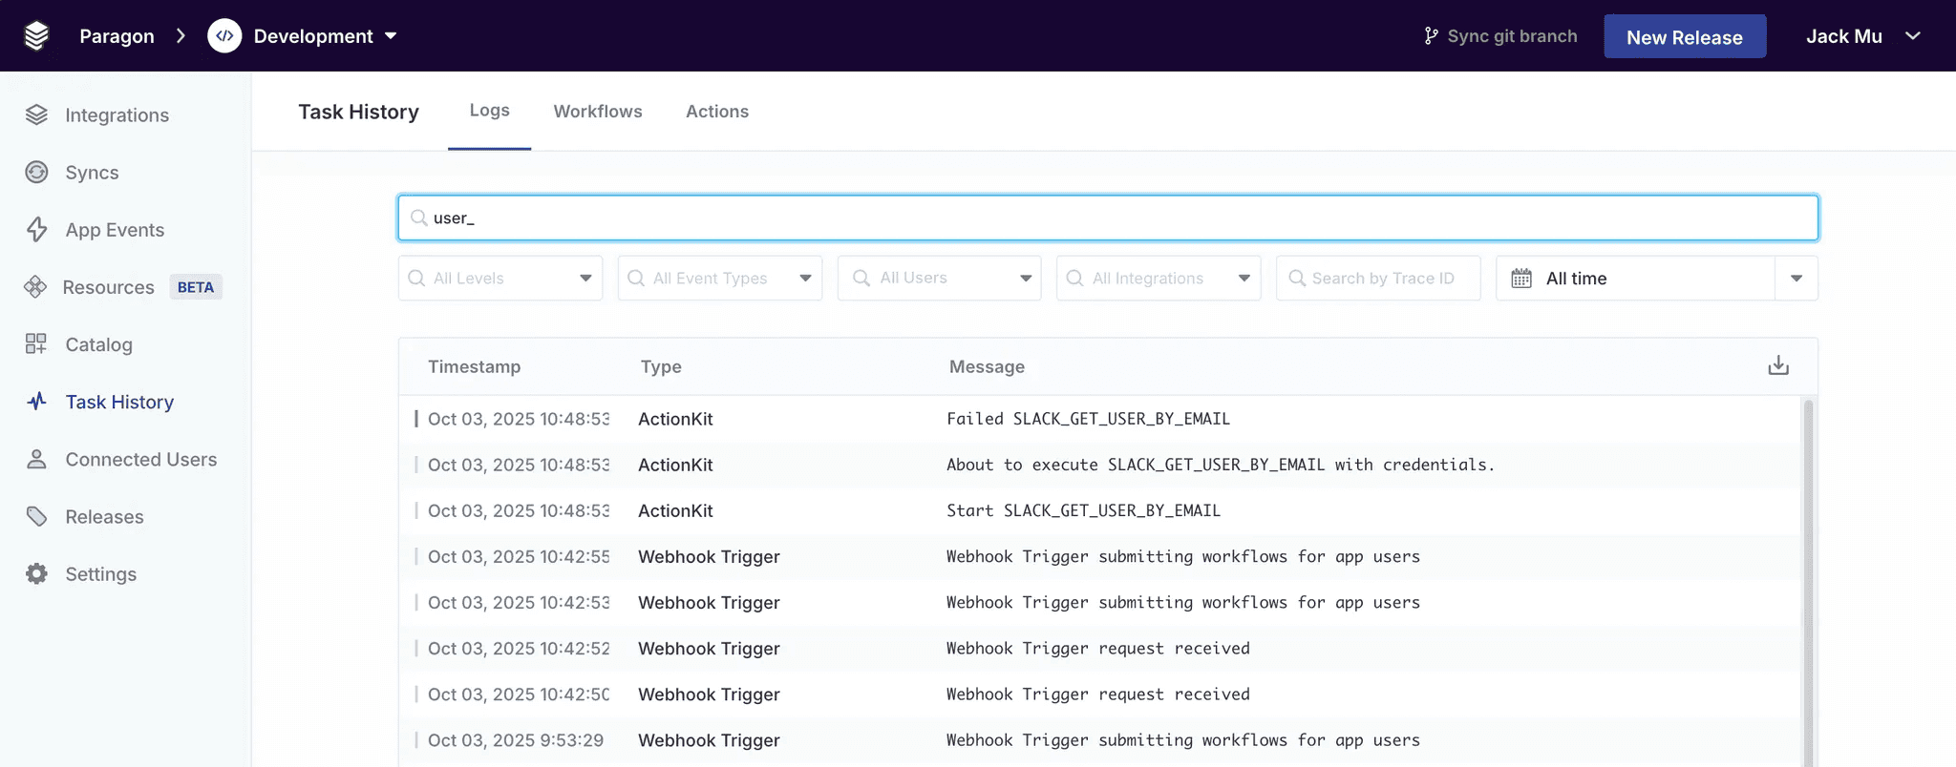Click the Connected Users person icon
This screenshot has width=1956, height=767.
(36, 460)
